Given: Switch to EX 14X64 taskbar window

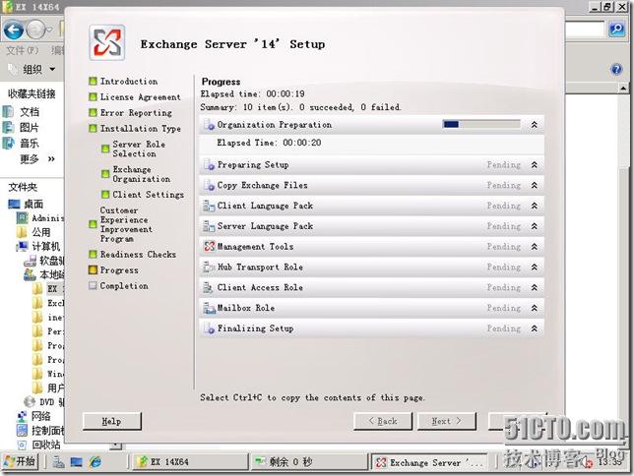Looking at the screenshot, I should pyautogui.click(x=190, y=462).
